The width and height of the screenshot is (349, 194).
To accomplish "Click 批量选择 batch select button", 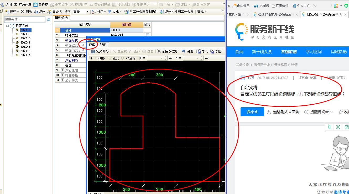I will click(121, 5).
